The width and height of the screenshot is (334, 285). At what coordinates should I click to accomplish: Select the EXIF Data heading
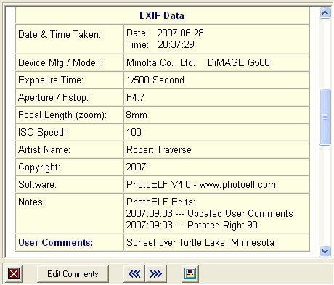162,15
